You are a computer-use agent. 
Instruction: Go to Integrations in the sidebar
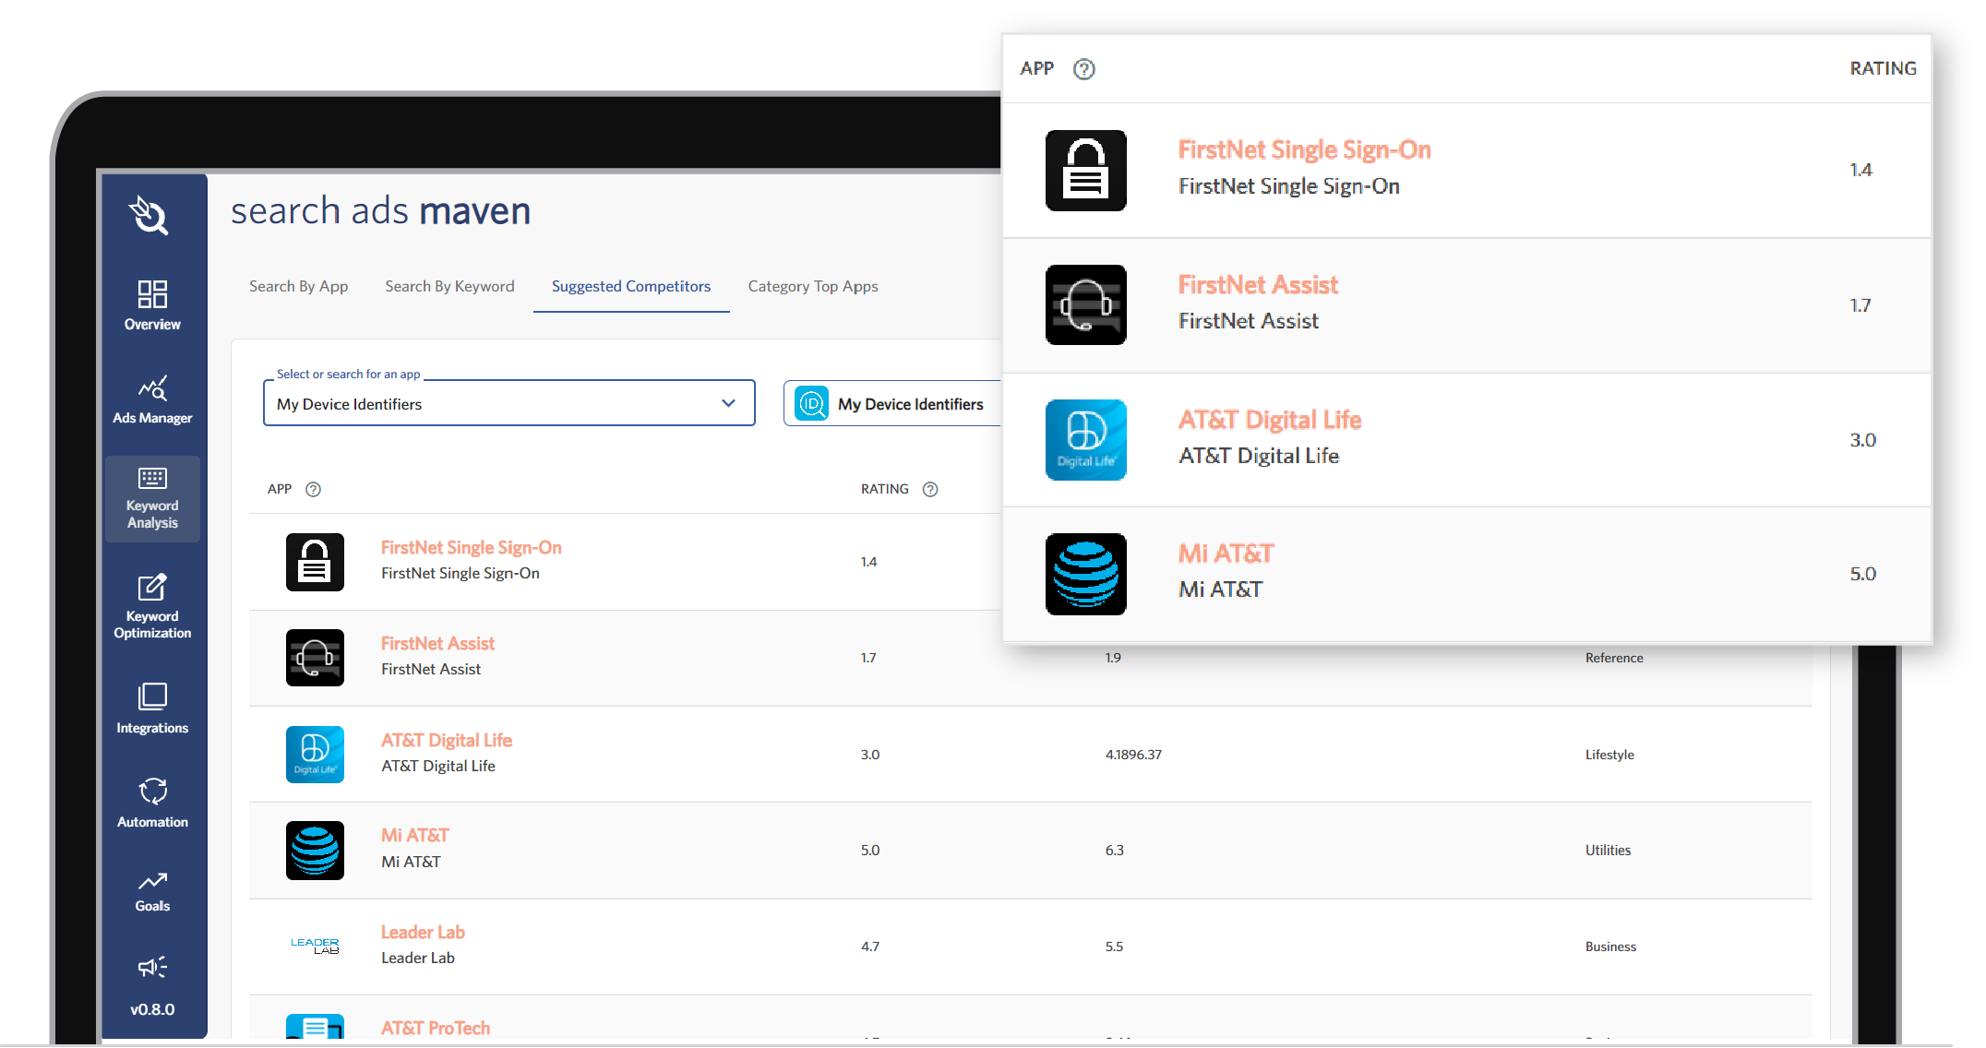coord(152,709)
